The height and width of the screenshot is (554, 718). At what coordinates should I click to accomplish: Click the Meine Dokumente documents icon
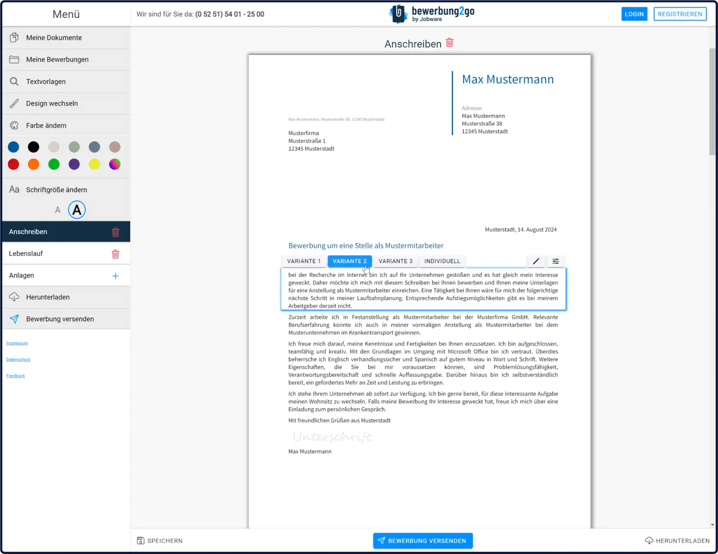(14, 38)
